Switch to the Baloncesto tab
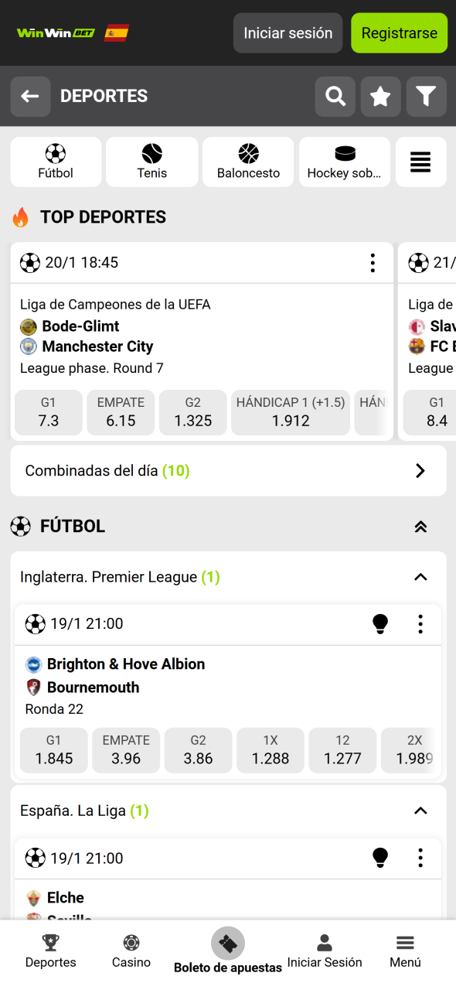The width and height of the screenshot is (456, 990). [248, 162]
